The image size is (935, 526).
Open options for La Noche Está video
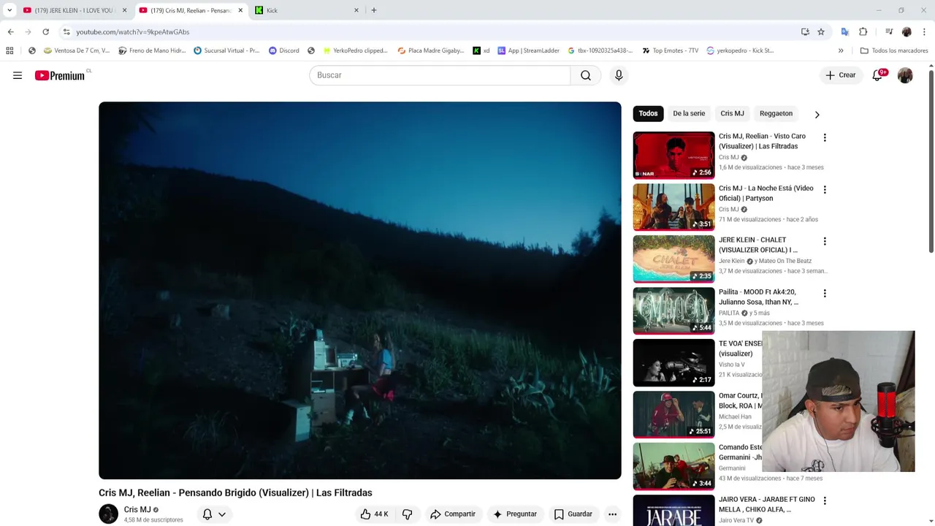(825, 189)
